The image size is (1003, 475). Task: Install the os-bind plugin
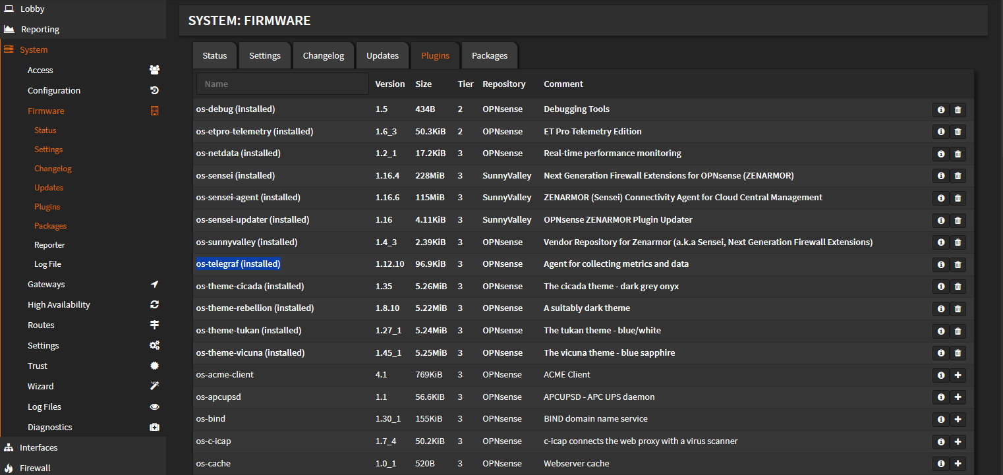[x=958, y=420]
